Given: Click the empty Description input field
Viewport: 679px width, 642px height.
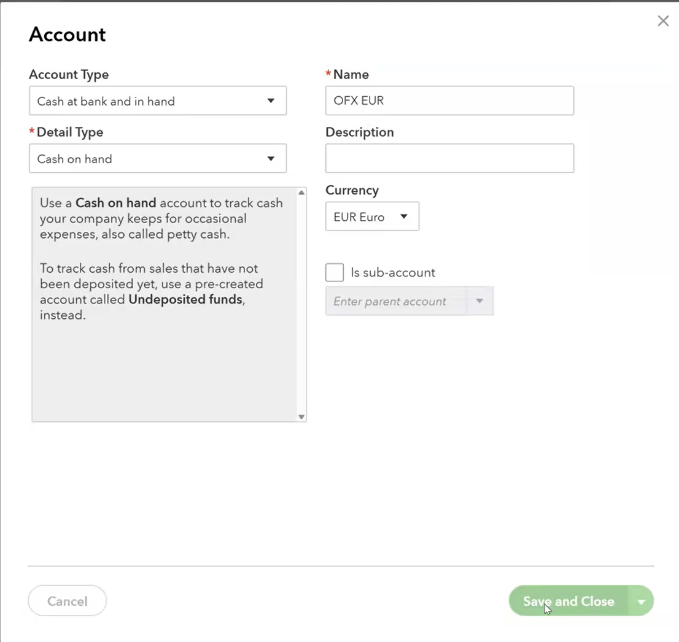Looking at the screenshot, I should click(449, 158).
